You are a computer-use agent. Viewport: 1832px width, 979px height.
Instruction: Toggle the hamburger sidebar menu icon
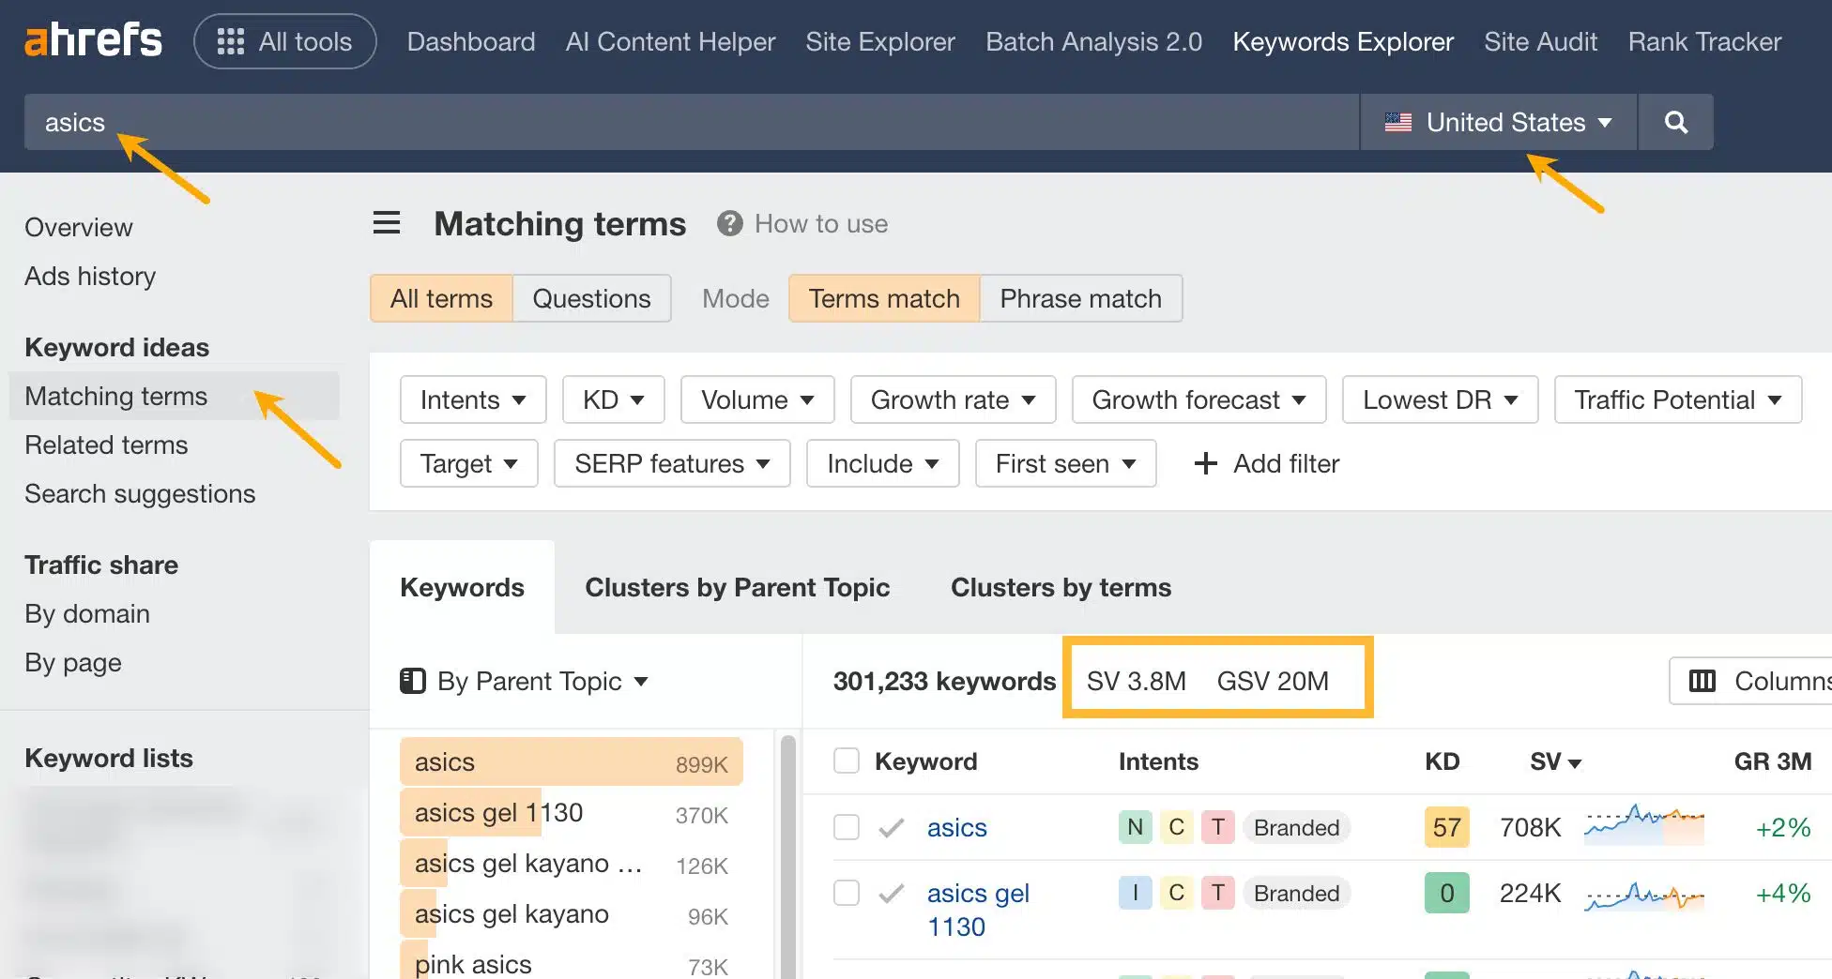point(387,223)
